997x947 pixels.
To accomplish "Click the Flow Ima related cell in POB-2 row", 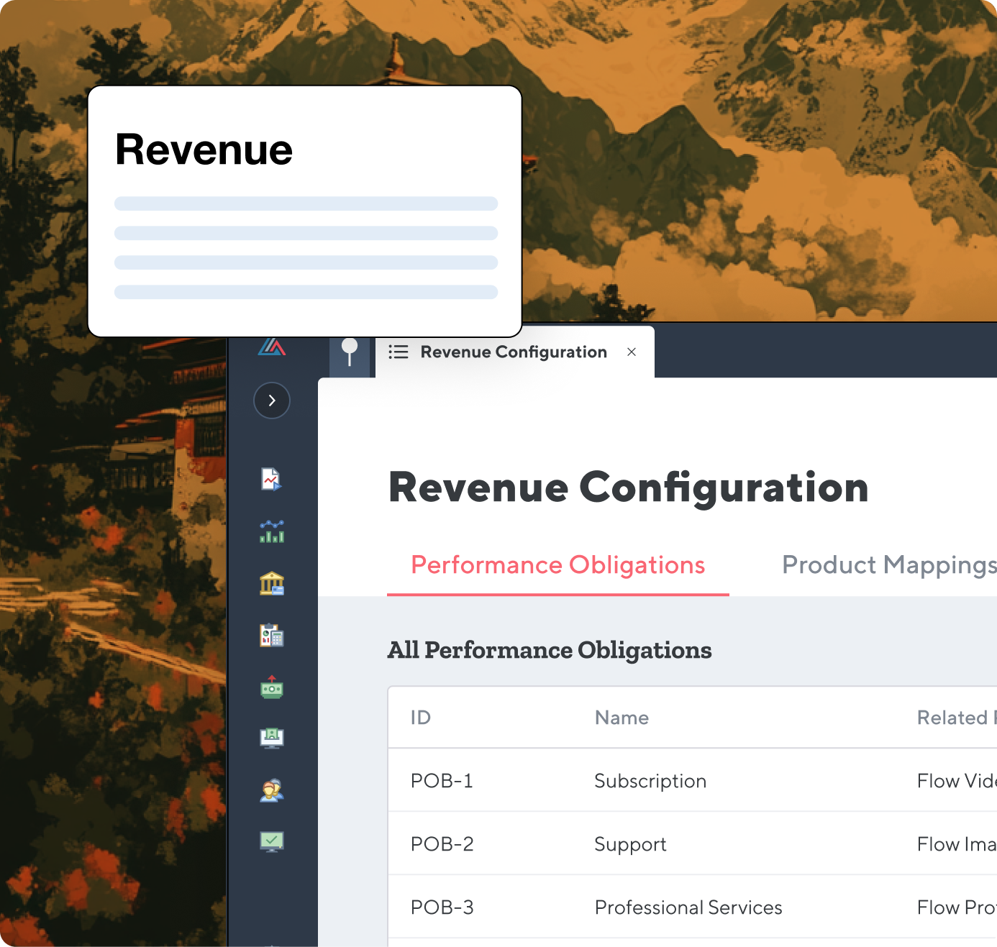I will pyautogui.click(x=957, y=844).
